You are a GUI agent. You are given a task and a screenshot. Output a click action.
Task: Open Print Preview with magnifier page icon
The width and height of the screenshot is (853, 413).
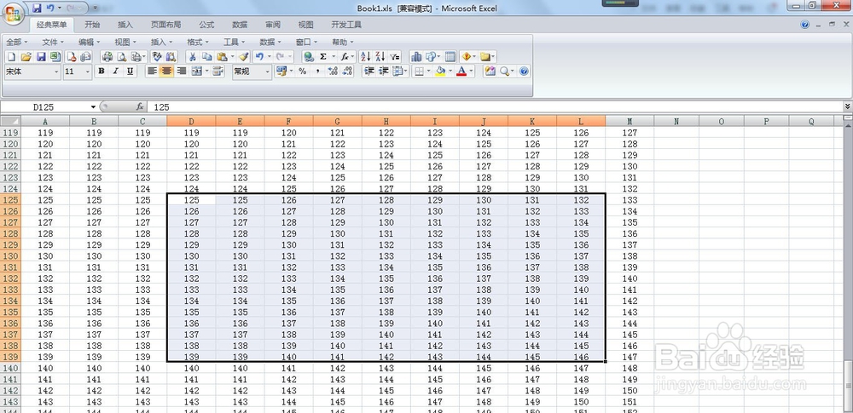click(x=122, y=56)
